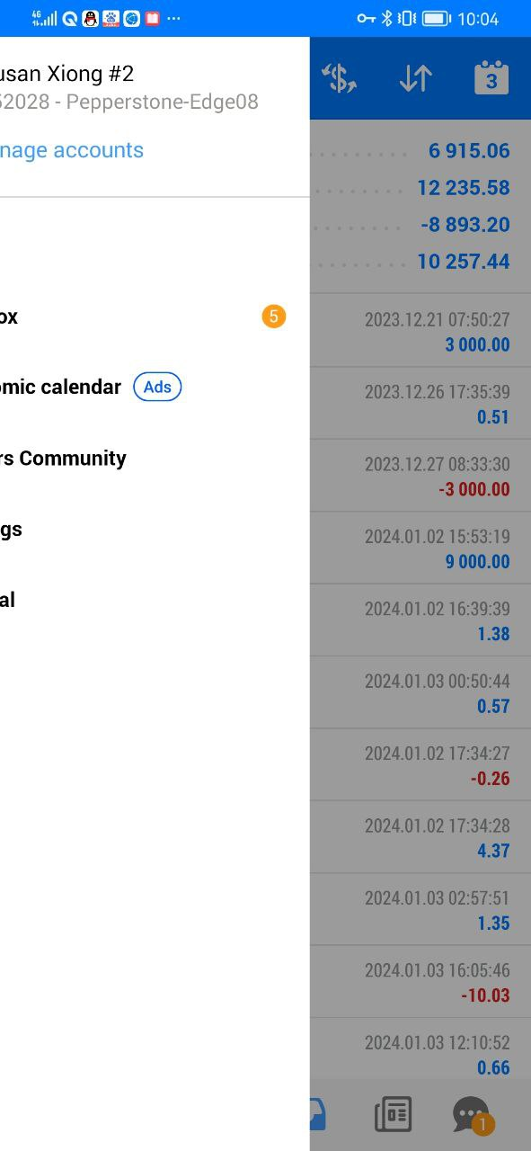This screenshot has height=1151, width=531.
Task: Select the -3 000.00 entry dated 2023.12.27
Action: click(x=420, y=476)
